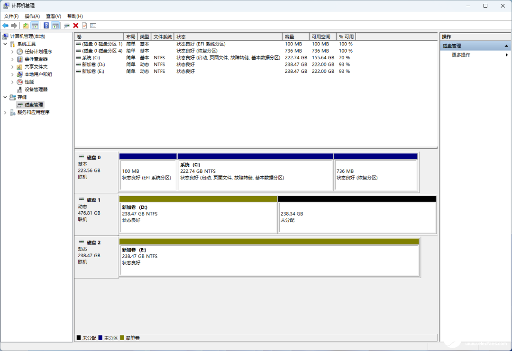Open the 查看(V) menu
This screenshot has height=351, width=512.
pyautogui.click(x=53, y=16)
